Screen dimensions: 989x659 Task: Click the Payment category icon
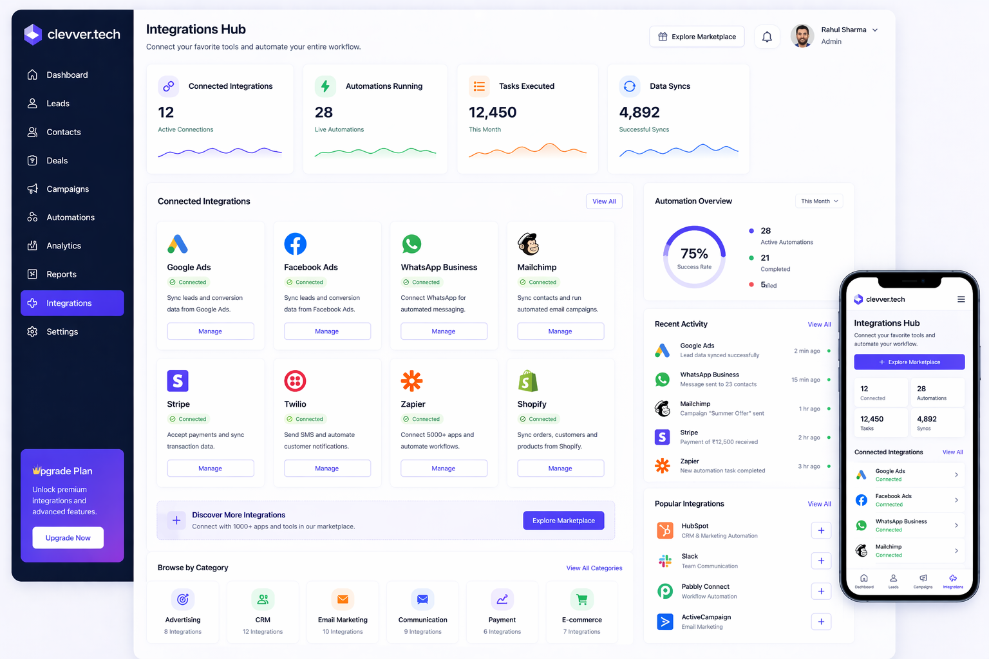[502, 599]
